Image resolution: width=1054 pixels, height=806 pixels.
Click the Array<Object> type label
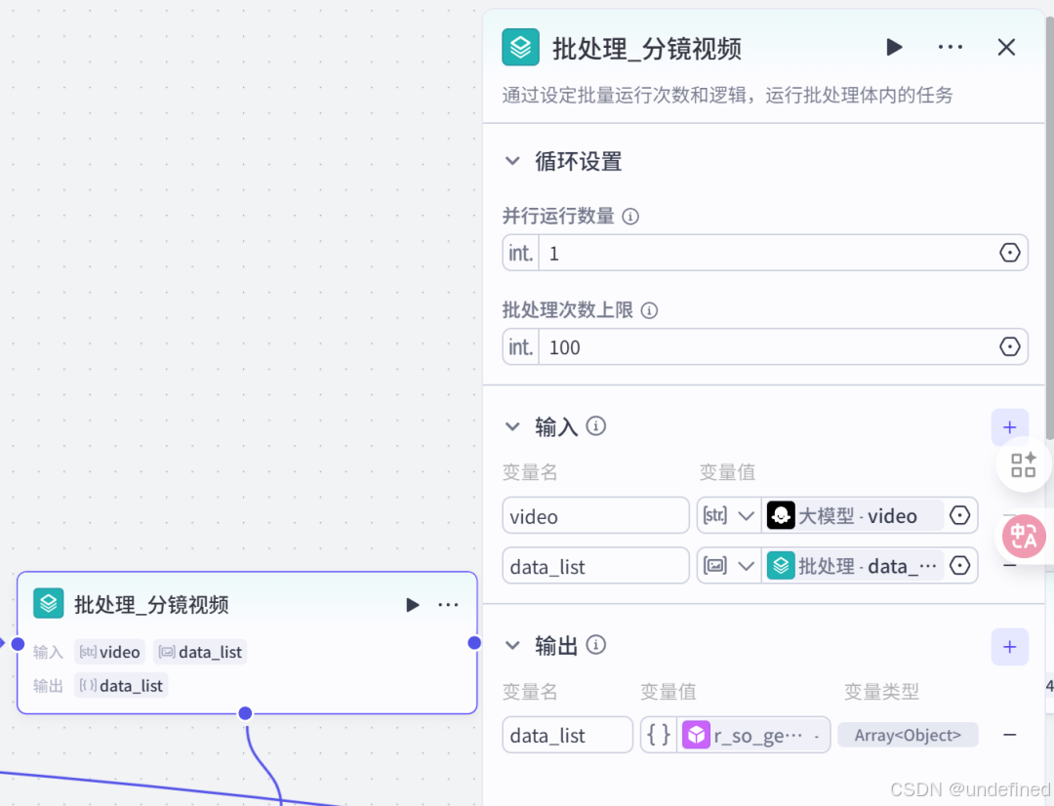(x=908, y=736)
